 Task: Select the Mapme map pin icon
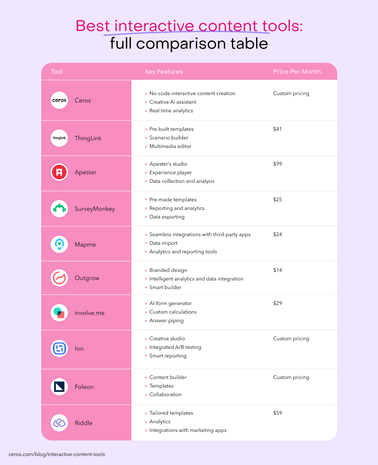[x=59, y=244]
